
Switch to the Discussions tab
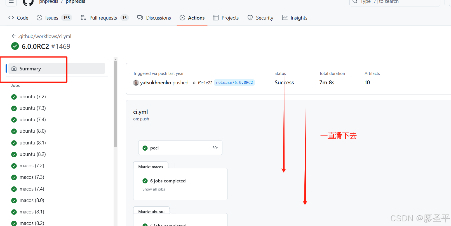click(154, 18)
